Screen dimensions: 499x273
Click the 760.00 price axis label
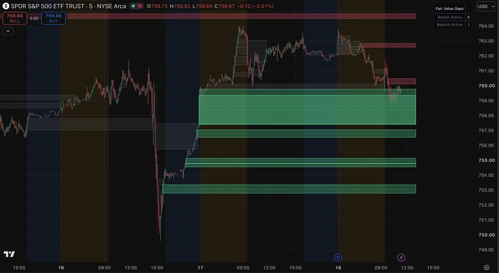[x=486, y=86]
